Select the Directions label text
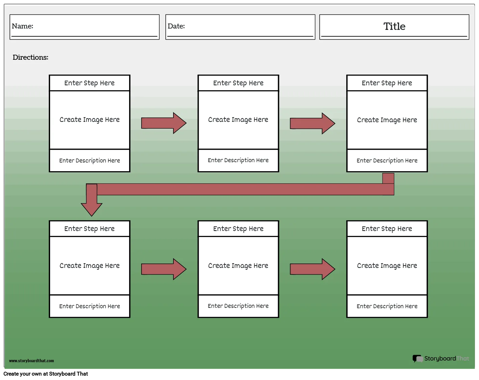479x380 pixels. [x=31, y=57]
